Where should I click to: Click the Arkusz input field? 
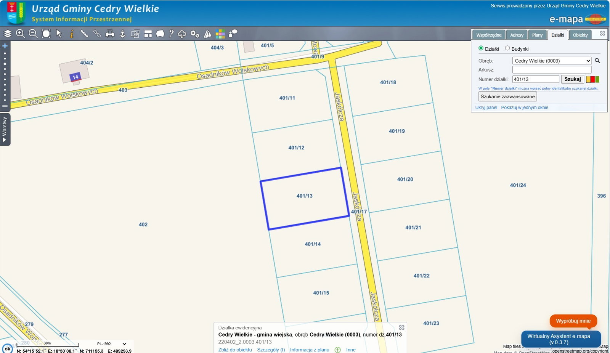[552, 70]
